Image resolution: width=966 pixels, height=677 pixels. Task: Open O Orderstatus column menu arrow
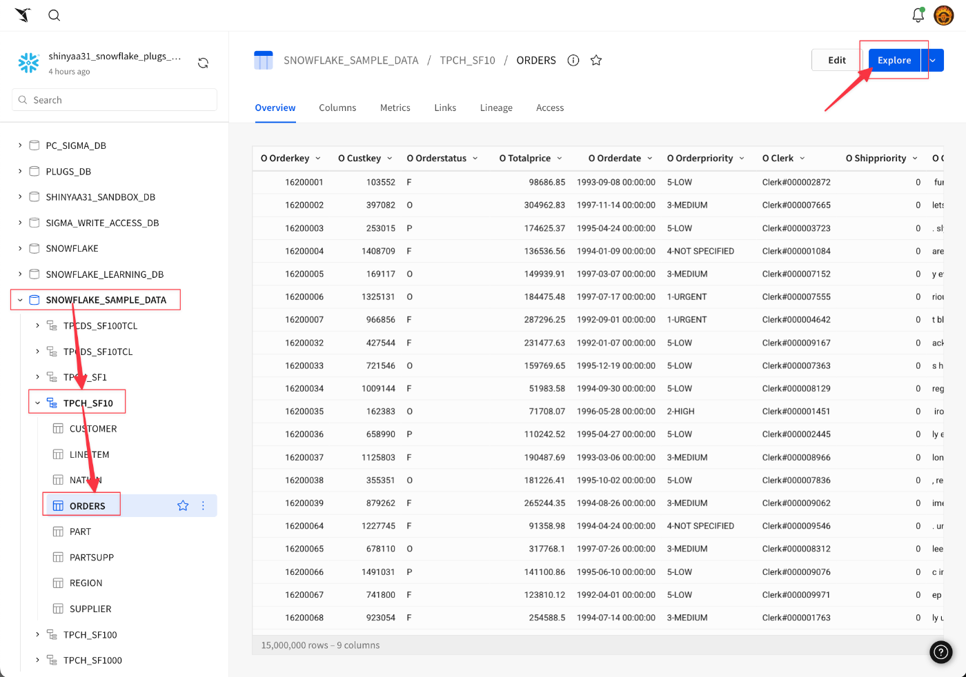tap(475, 159)
